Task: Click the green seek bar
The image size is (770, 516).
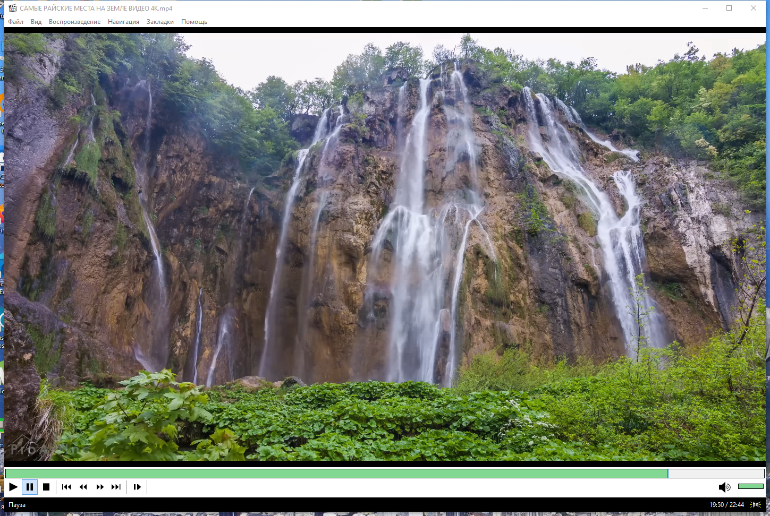Action: (x=385, y=473)
